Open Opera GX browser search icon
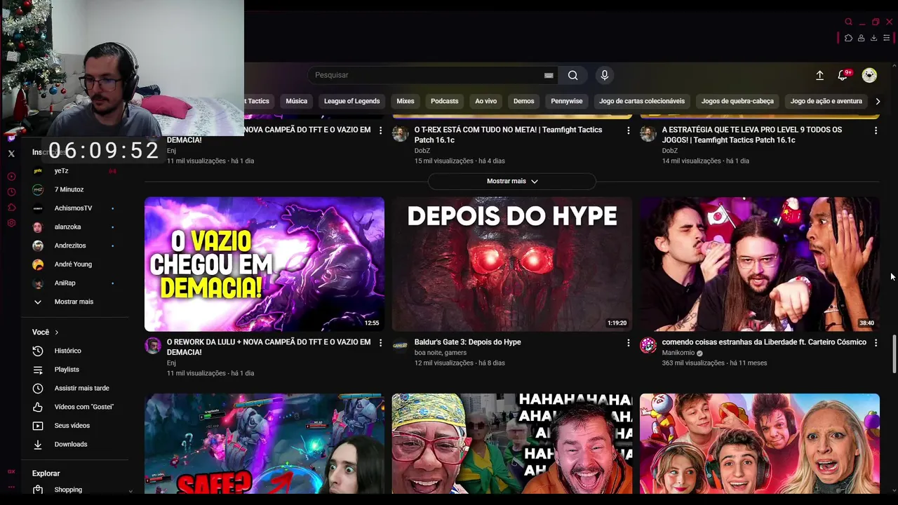 (x=848, y=22)
